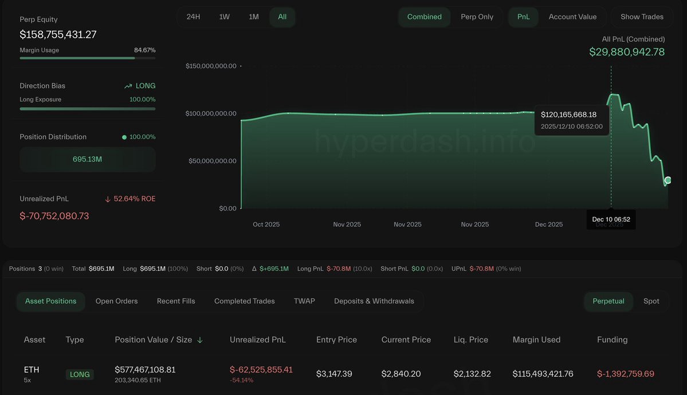The height and width of the screenshot is (395, 687).
Task: Click the Show Trades button
Action: point(641,17)
